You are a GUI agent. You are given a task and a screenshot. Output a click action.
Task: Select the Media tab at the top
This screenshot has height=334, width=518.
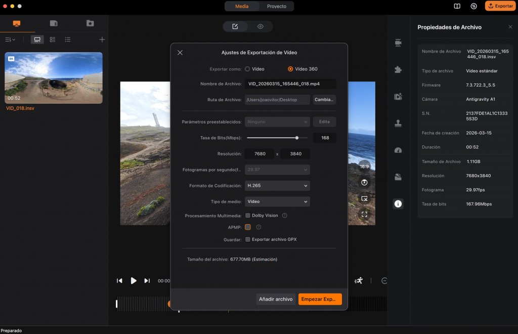point(242,6)
